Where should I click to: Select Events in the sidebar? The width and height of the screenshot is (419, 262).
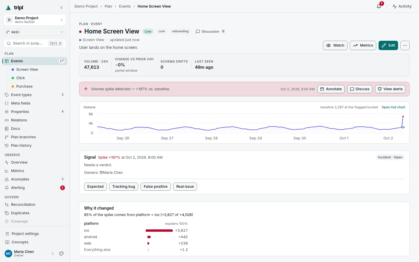[x=35, y=61]
